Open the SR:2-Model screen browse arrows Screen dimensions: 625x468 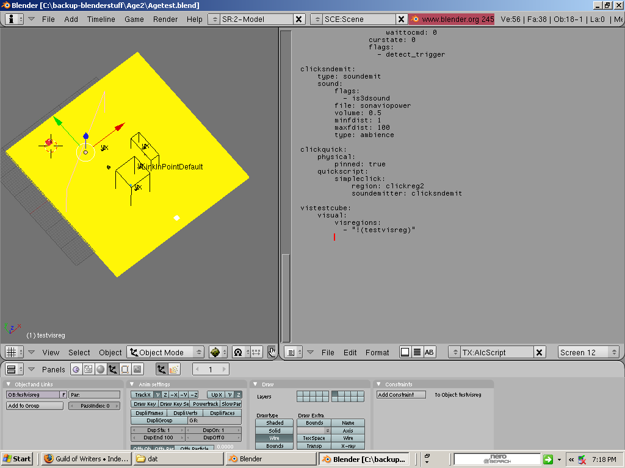click(x=214, y=19)
